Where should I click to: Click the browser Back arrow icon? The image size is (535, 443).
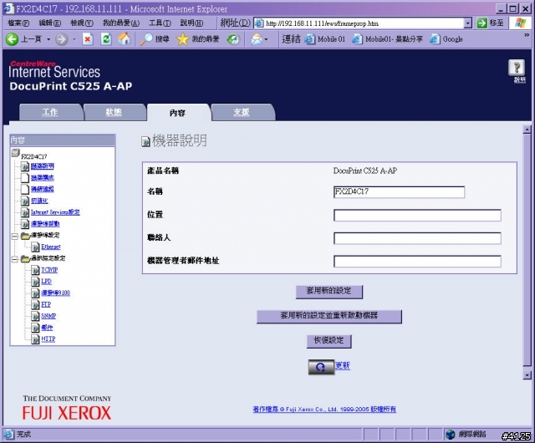coord(12,39)
